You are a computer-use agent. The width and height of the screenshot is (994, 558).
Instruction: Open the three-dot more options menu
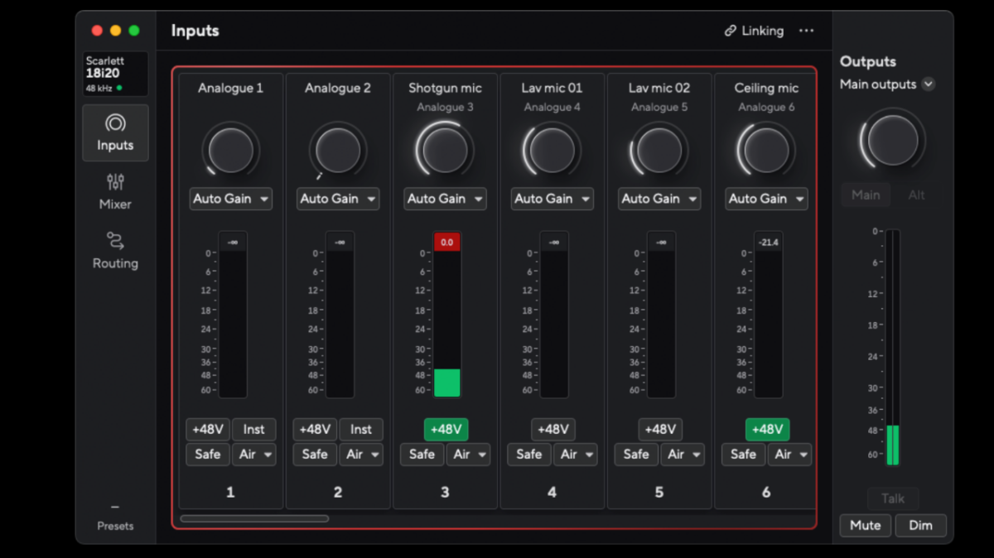(x=806, y=31)
